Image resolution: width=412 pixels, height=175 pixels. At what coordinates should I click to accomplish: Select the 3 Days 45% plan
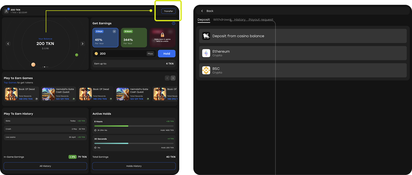point(105,38)
